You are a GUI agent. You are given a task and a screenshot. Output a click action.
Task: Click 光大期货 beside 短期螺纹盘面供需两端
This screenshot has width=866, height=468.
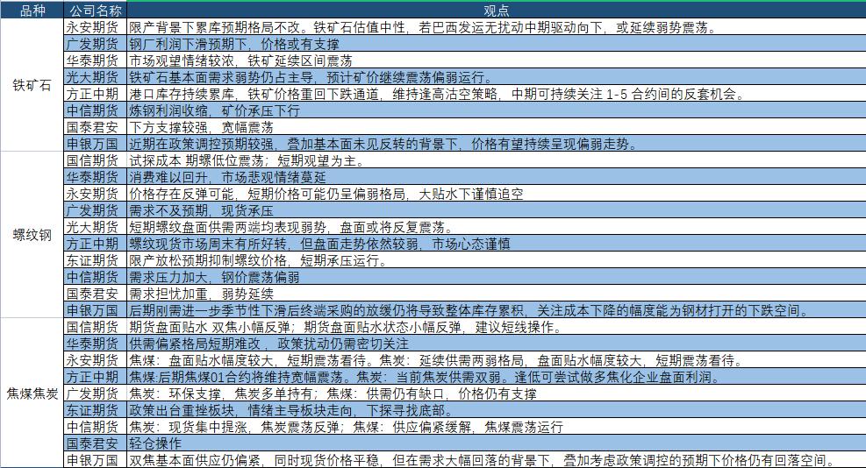(96, 227)
